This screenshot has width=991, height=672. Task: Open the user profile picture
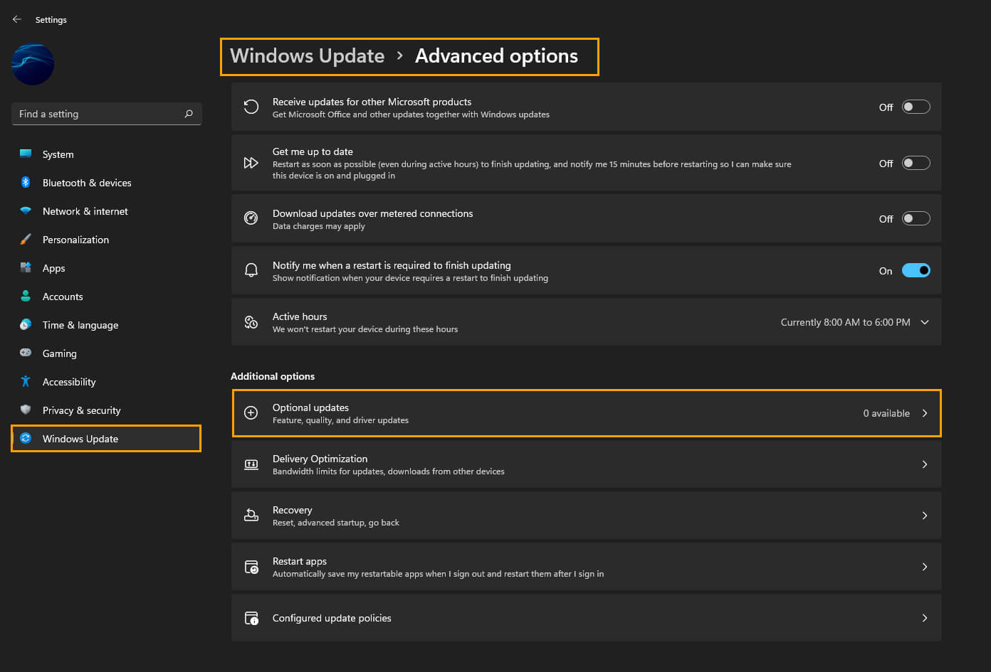33,64
